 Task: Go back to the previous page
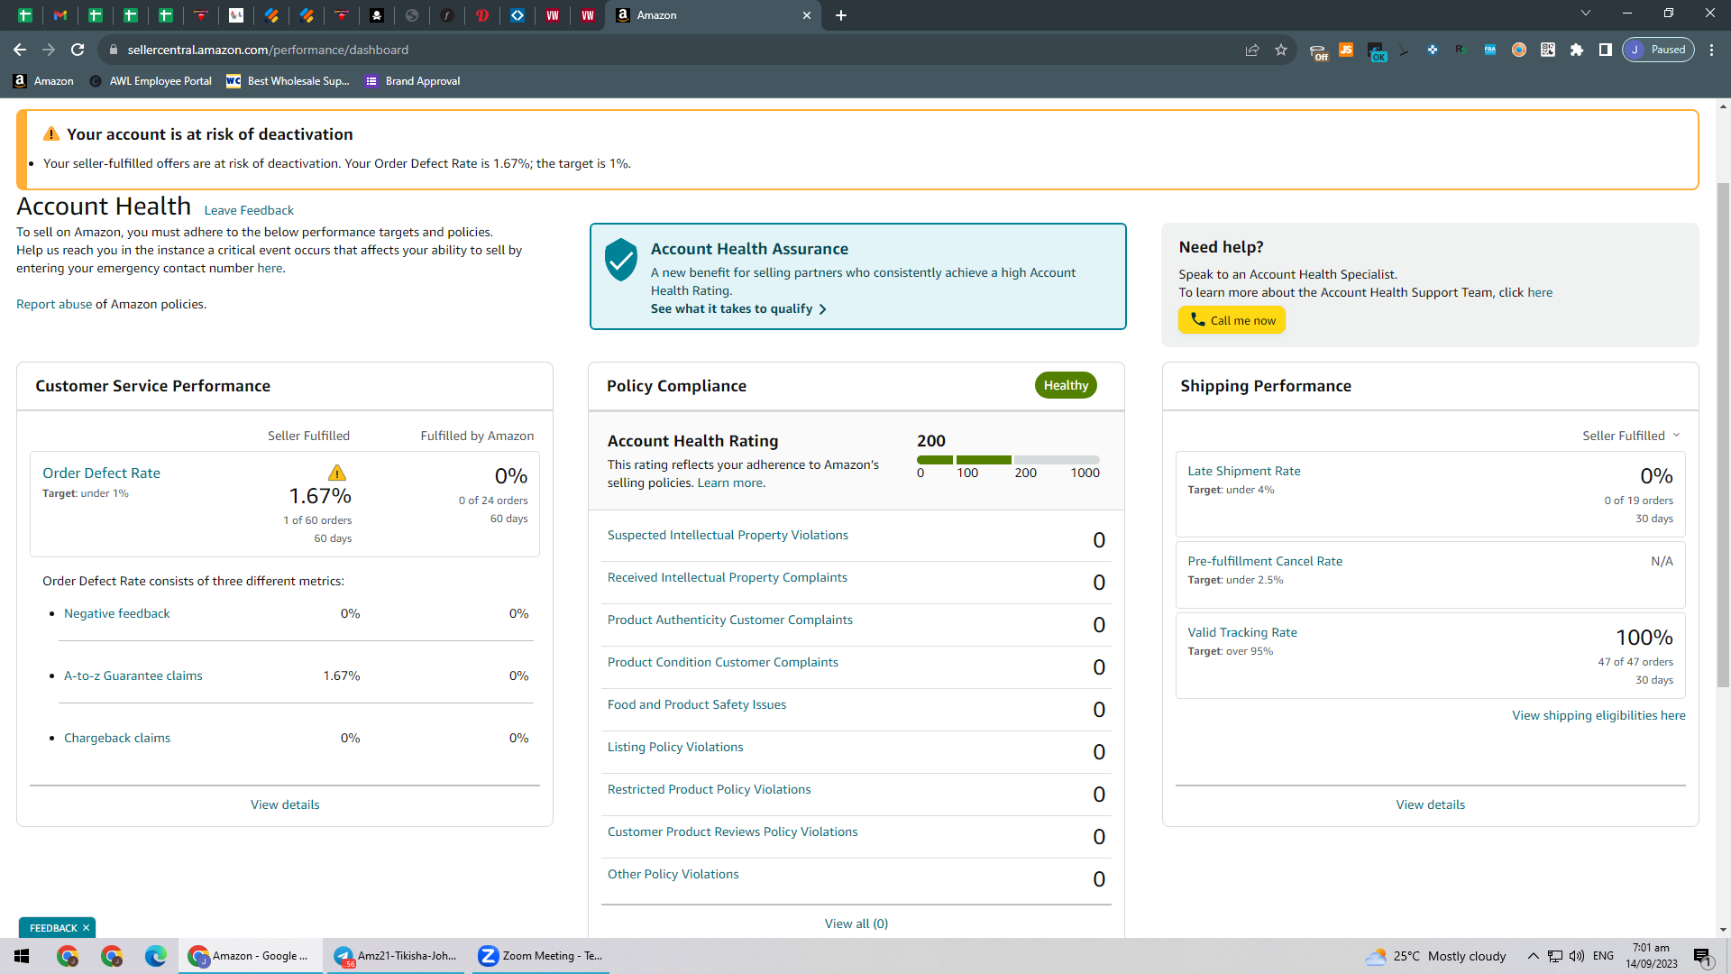click(20, 50)
